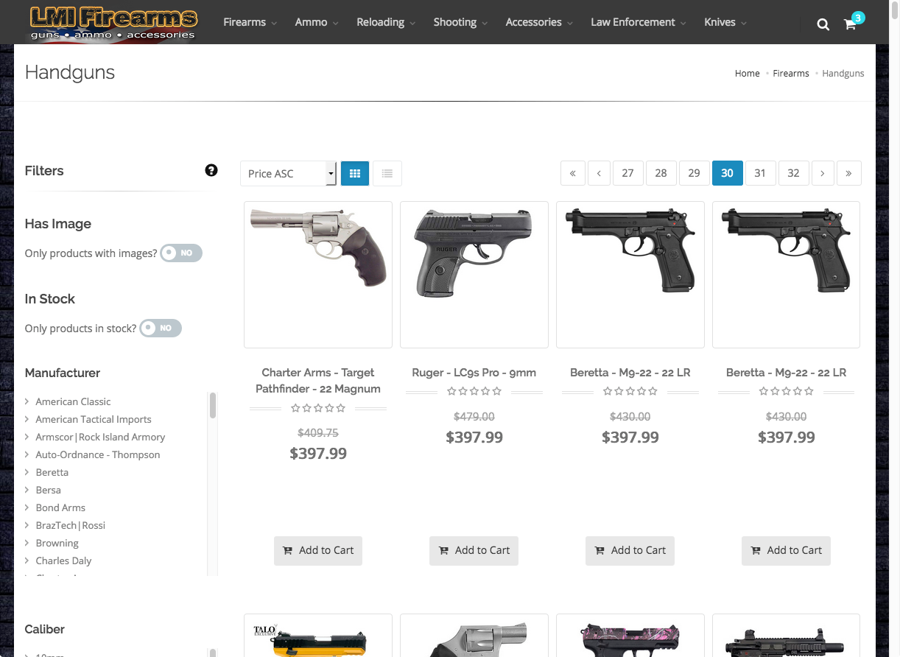The image size is (900, 657).
Task: Switch to list view layout
Action: pos(387,174)
